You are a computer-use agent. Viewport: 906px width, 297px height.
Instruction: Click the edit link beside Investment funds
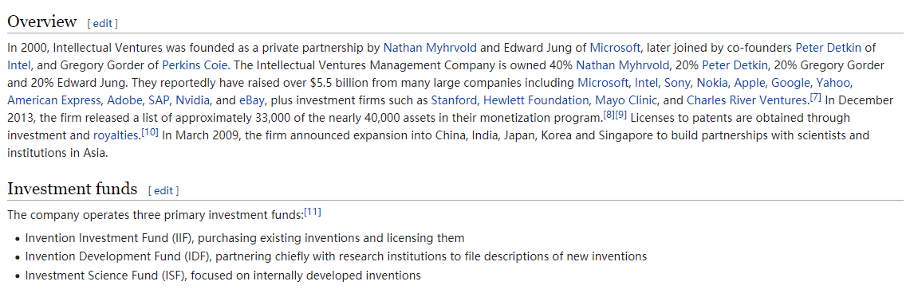[163, 190]
